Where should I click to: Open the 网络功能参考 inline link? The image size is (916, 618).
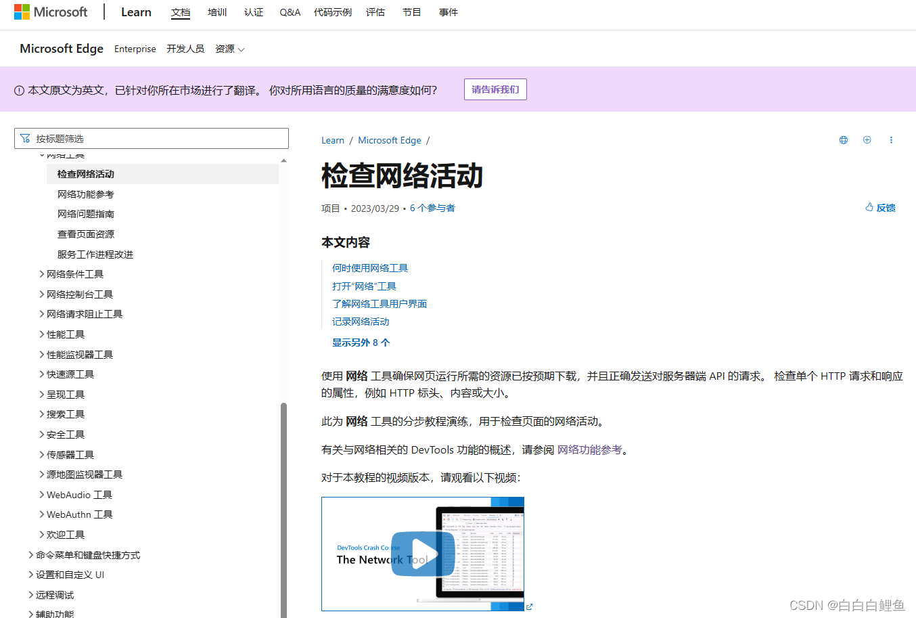click(589, 449)
